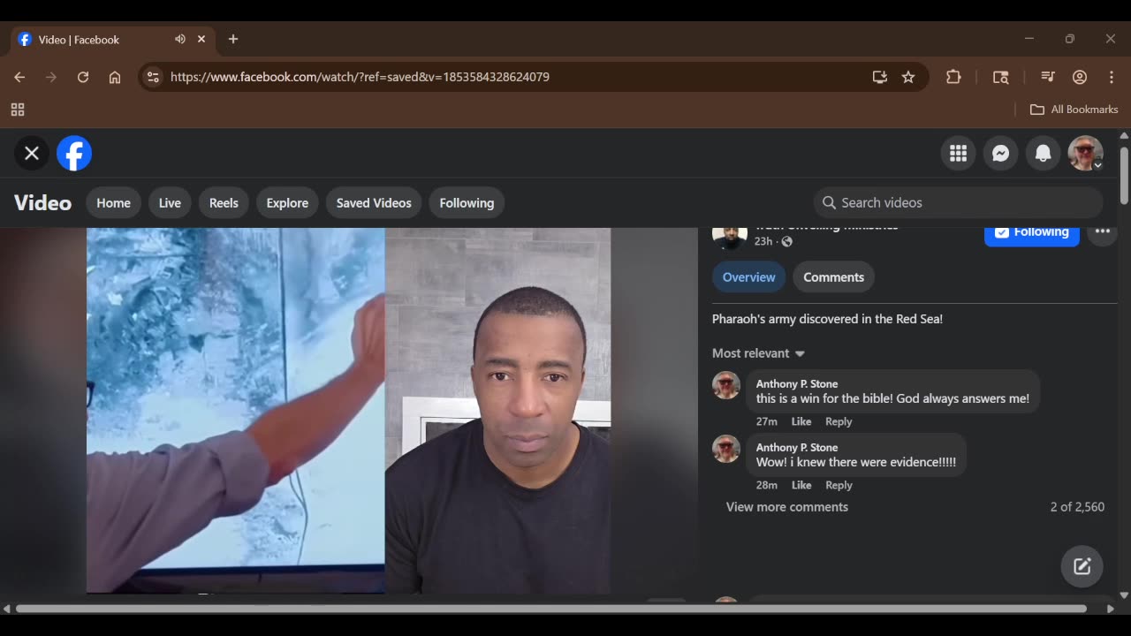Reply to the 'win for the bible' comment
This screenshot has width=1131, height=636.
(x=839, y=421)
